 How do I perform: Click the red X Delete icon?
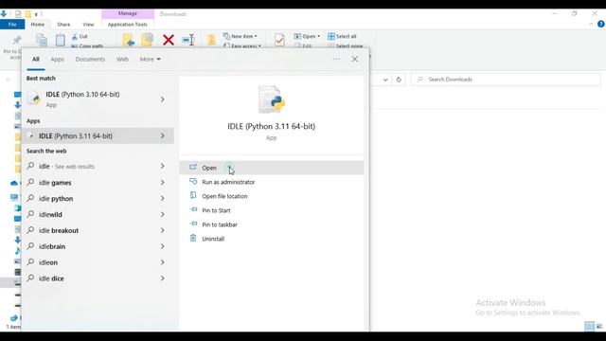click(x=169, y=40)
